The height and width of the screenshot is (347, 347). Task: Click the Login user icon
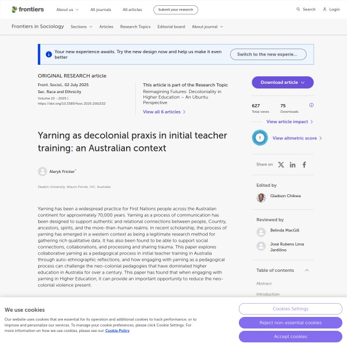coord(324,9)
